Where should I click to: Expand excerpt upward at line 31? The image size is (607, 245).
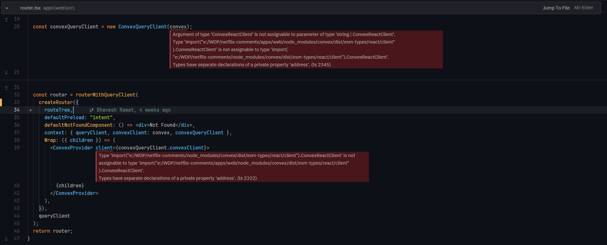6,88
